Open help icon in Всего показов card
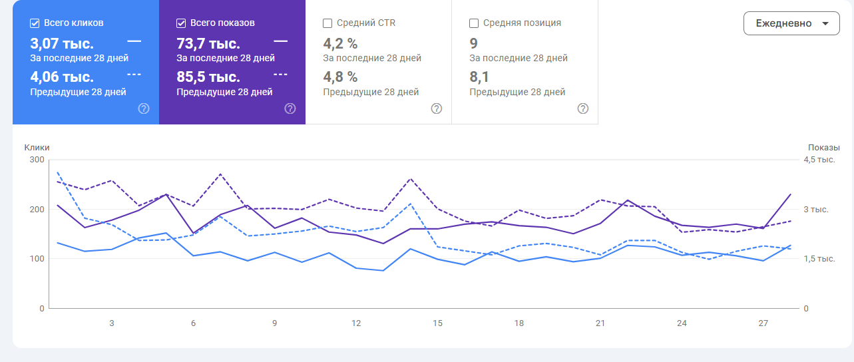This screenshot has height=362, width=854. point(290,108)
